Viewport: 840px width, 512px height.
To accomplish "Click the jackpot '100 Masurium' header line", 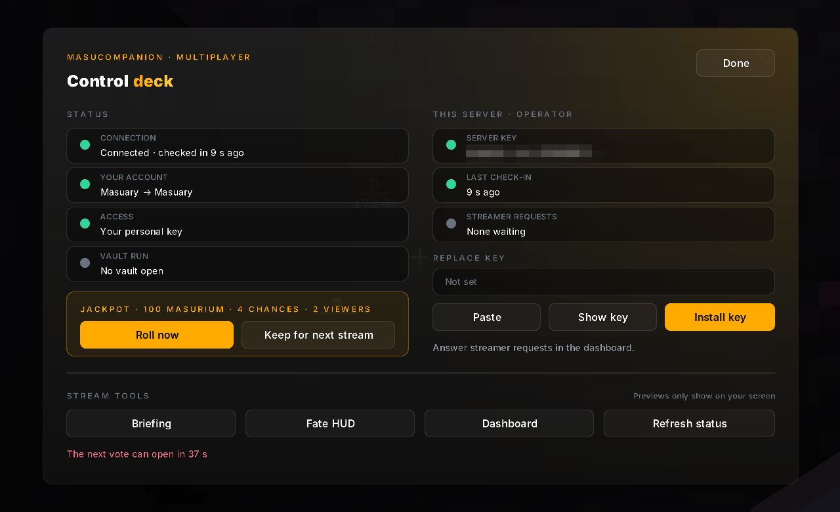I will click(x=225, y=309).
